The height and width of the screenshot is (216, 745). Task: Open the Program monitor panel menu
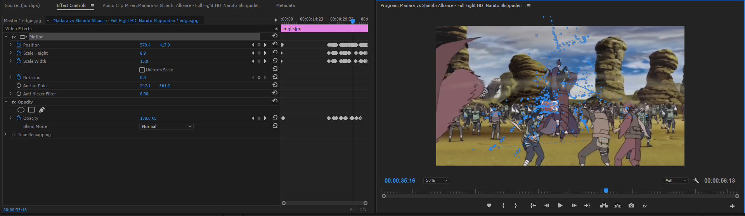pos(528,5)
